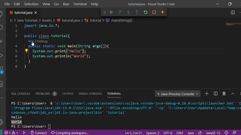Click the Step Out debug arrow
The width and height of the screenshot is (241, 135).
137,12
